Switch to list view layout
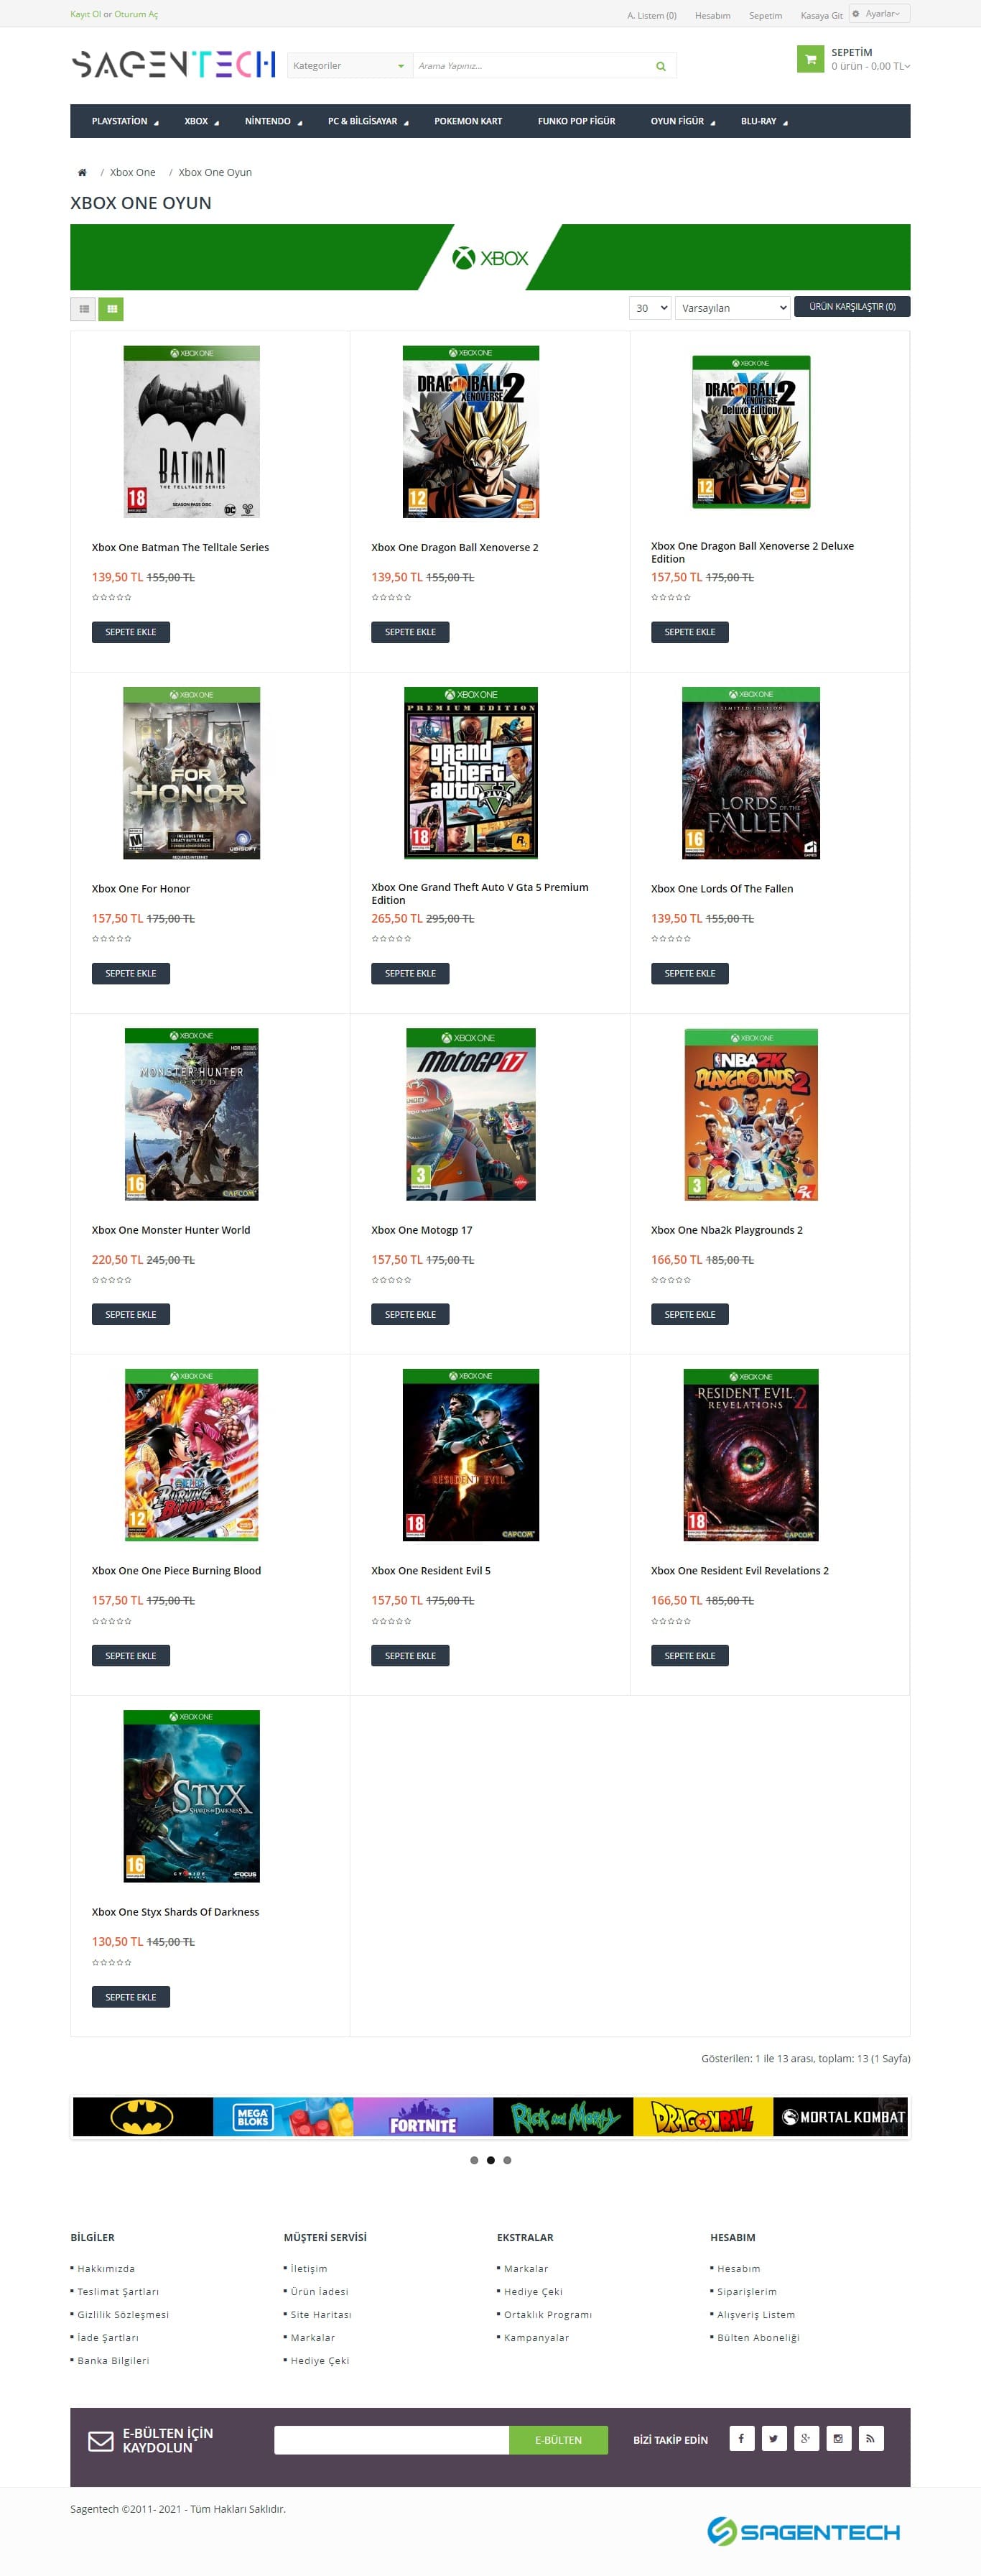Screen dimensions: 981x2576 (84, 309)
